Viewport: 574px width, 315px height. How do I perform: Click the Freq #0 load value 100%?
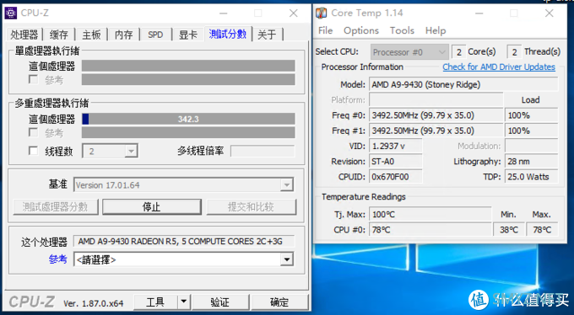coord(531,115)
